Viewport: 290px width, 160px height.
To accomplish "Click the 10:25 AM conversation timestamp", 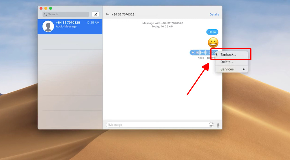I will point(93,23).
